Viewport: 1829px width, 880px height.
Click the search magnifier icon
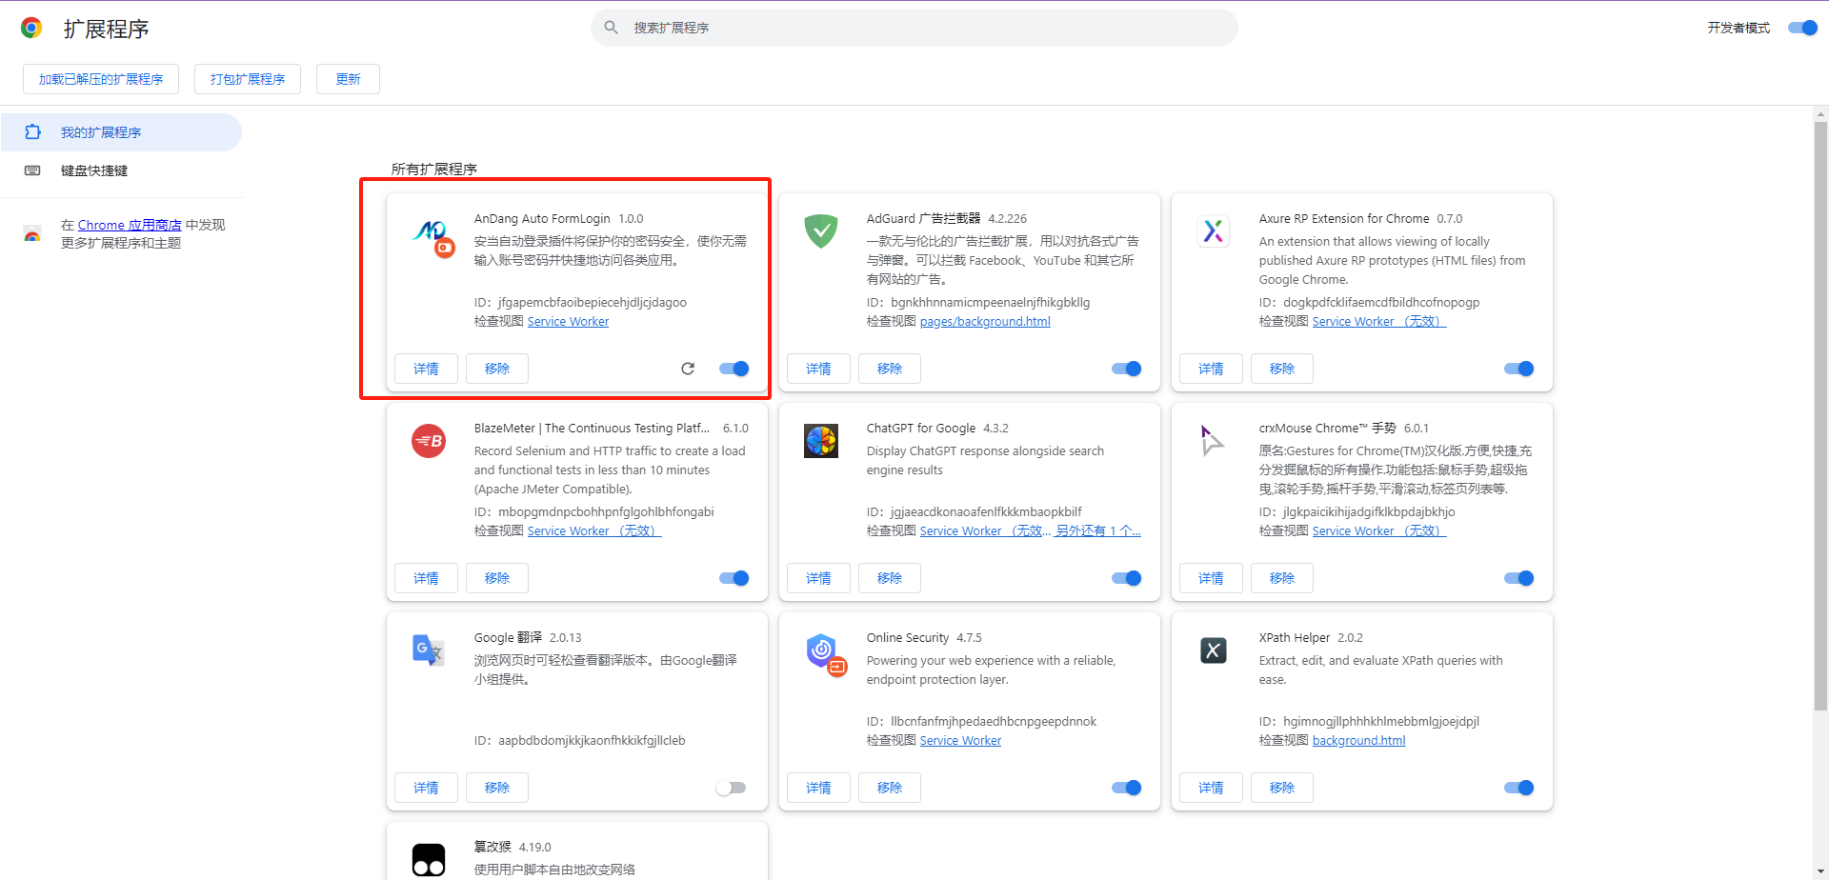612,28
